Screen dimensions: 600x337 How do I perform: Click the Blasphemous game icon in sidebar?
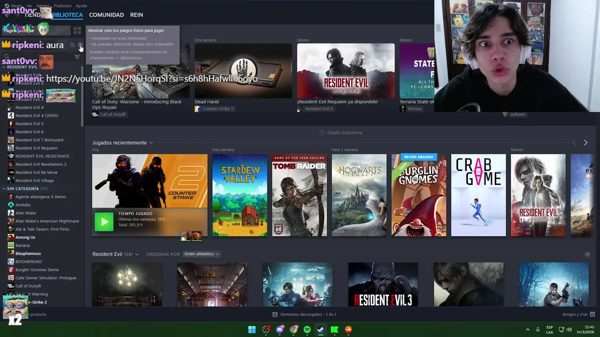11,253
